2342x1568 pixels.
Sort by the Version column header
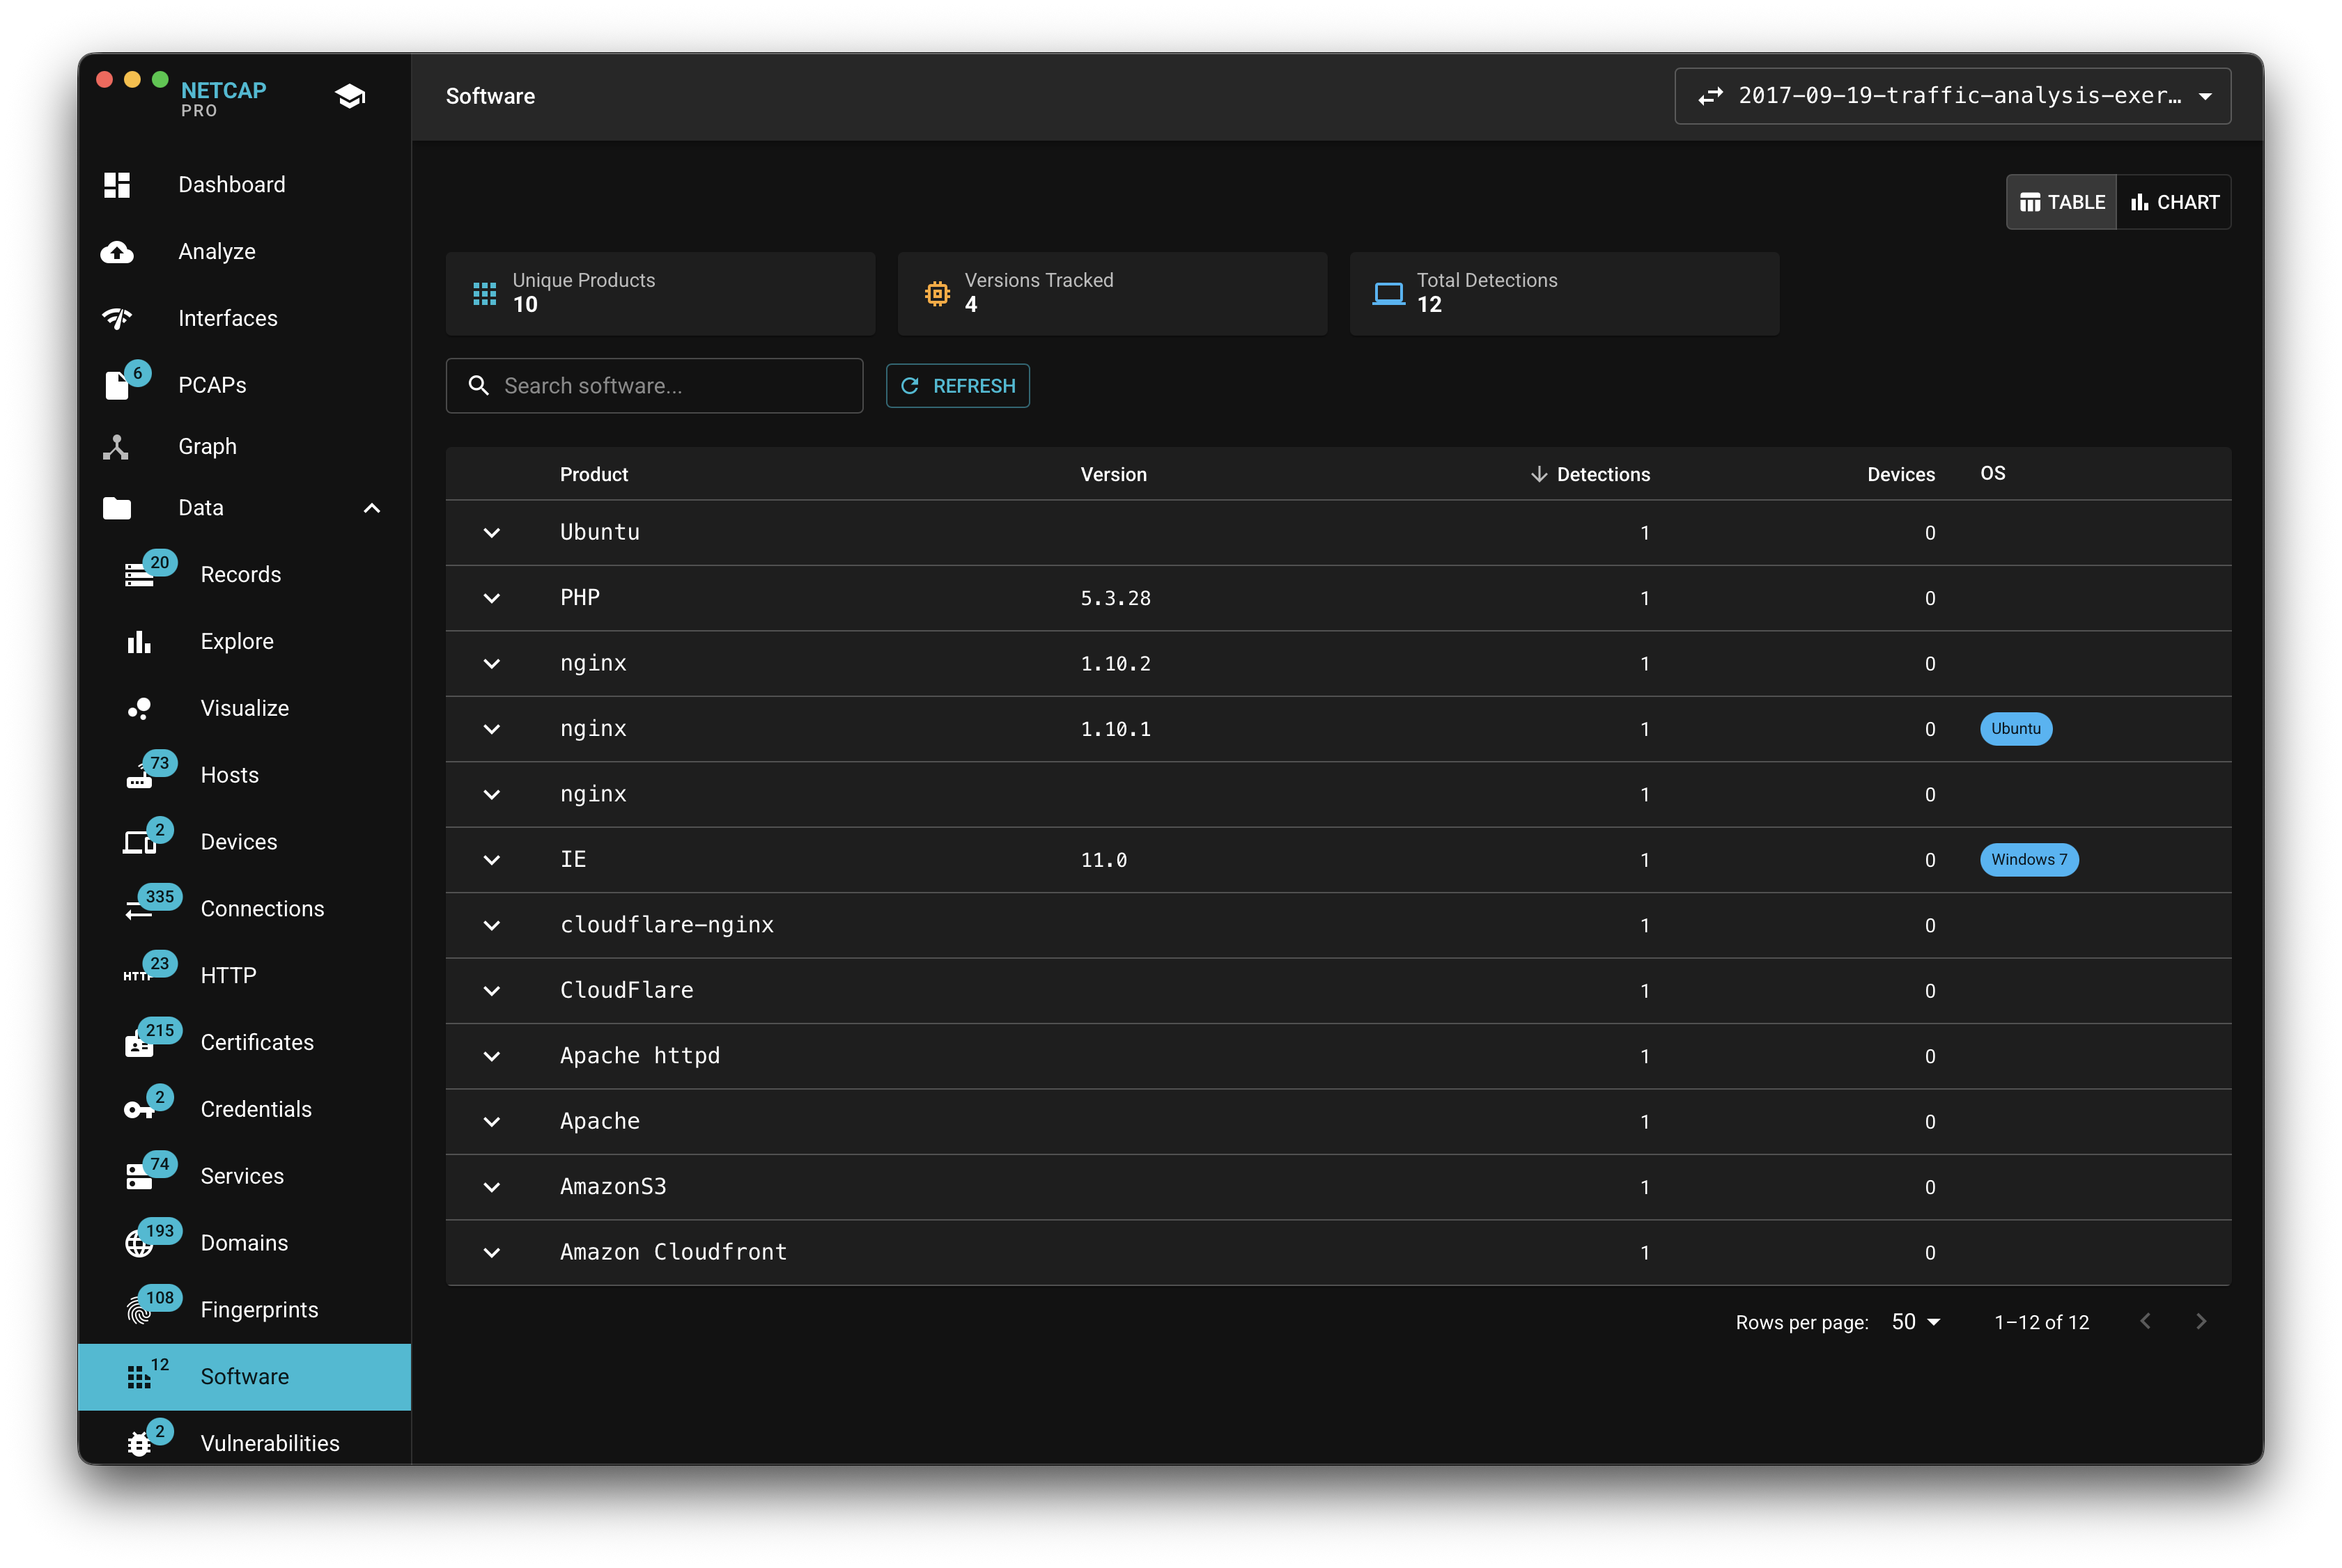1112,474
